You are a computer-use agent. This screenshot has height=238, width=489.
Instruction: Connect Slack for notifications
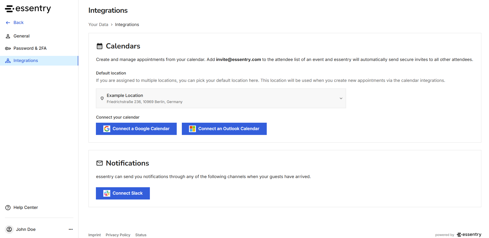pyautogui.click(x=123, y=193)
